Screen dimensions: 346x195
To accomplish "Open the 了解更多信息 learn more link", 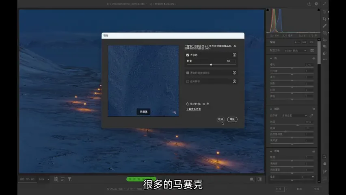I will pos(194,109).
